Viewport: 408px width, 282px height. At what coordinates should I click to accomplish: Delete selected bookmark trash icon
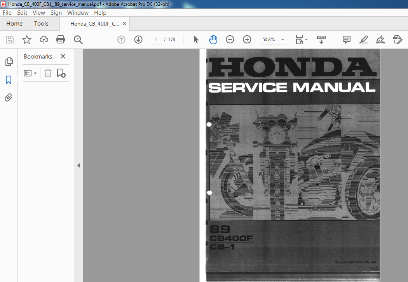click(48, 73)
